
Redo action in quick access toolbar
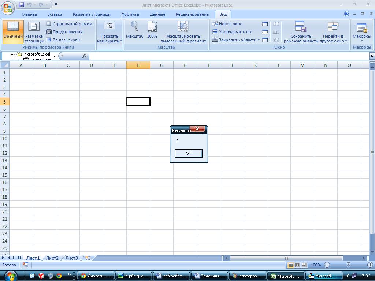pyautogui.click(x=41, y=4)
